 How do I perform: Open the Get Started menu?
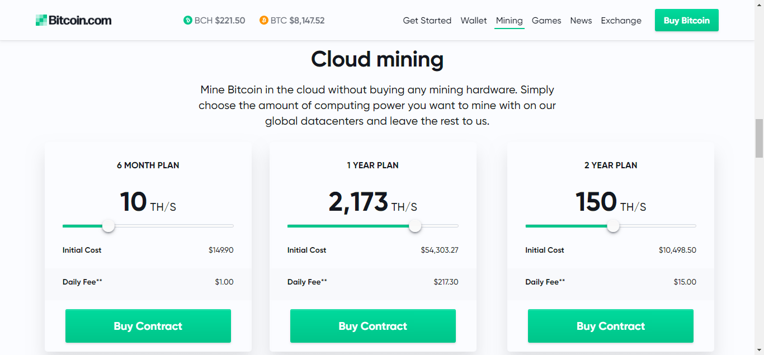coord(427,21)
